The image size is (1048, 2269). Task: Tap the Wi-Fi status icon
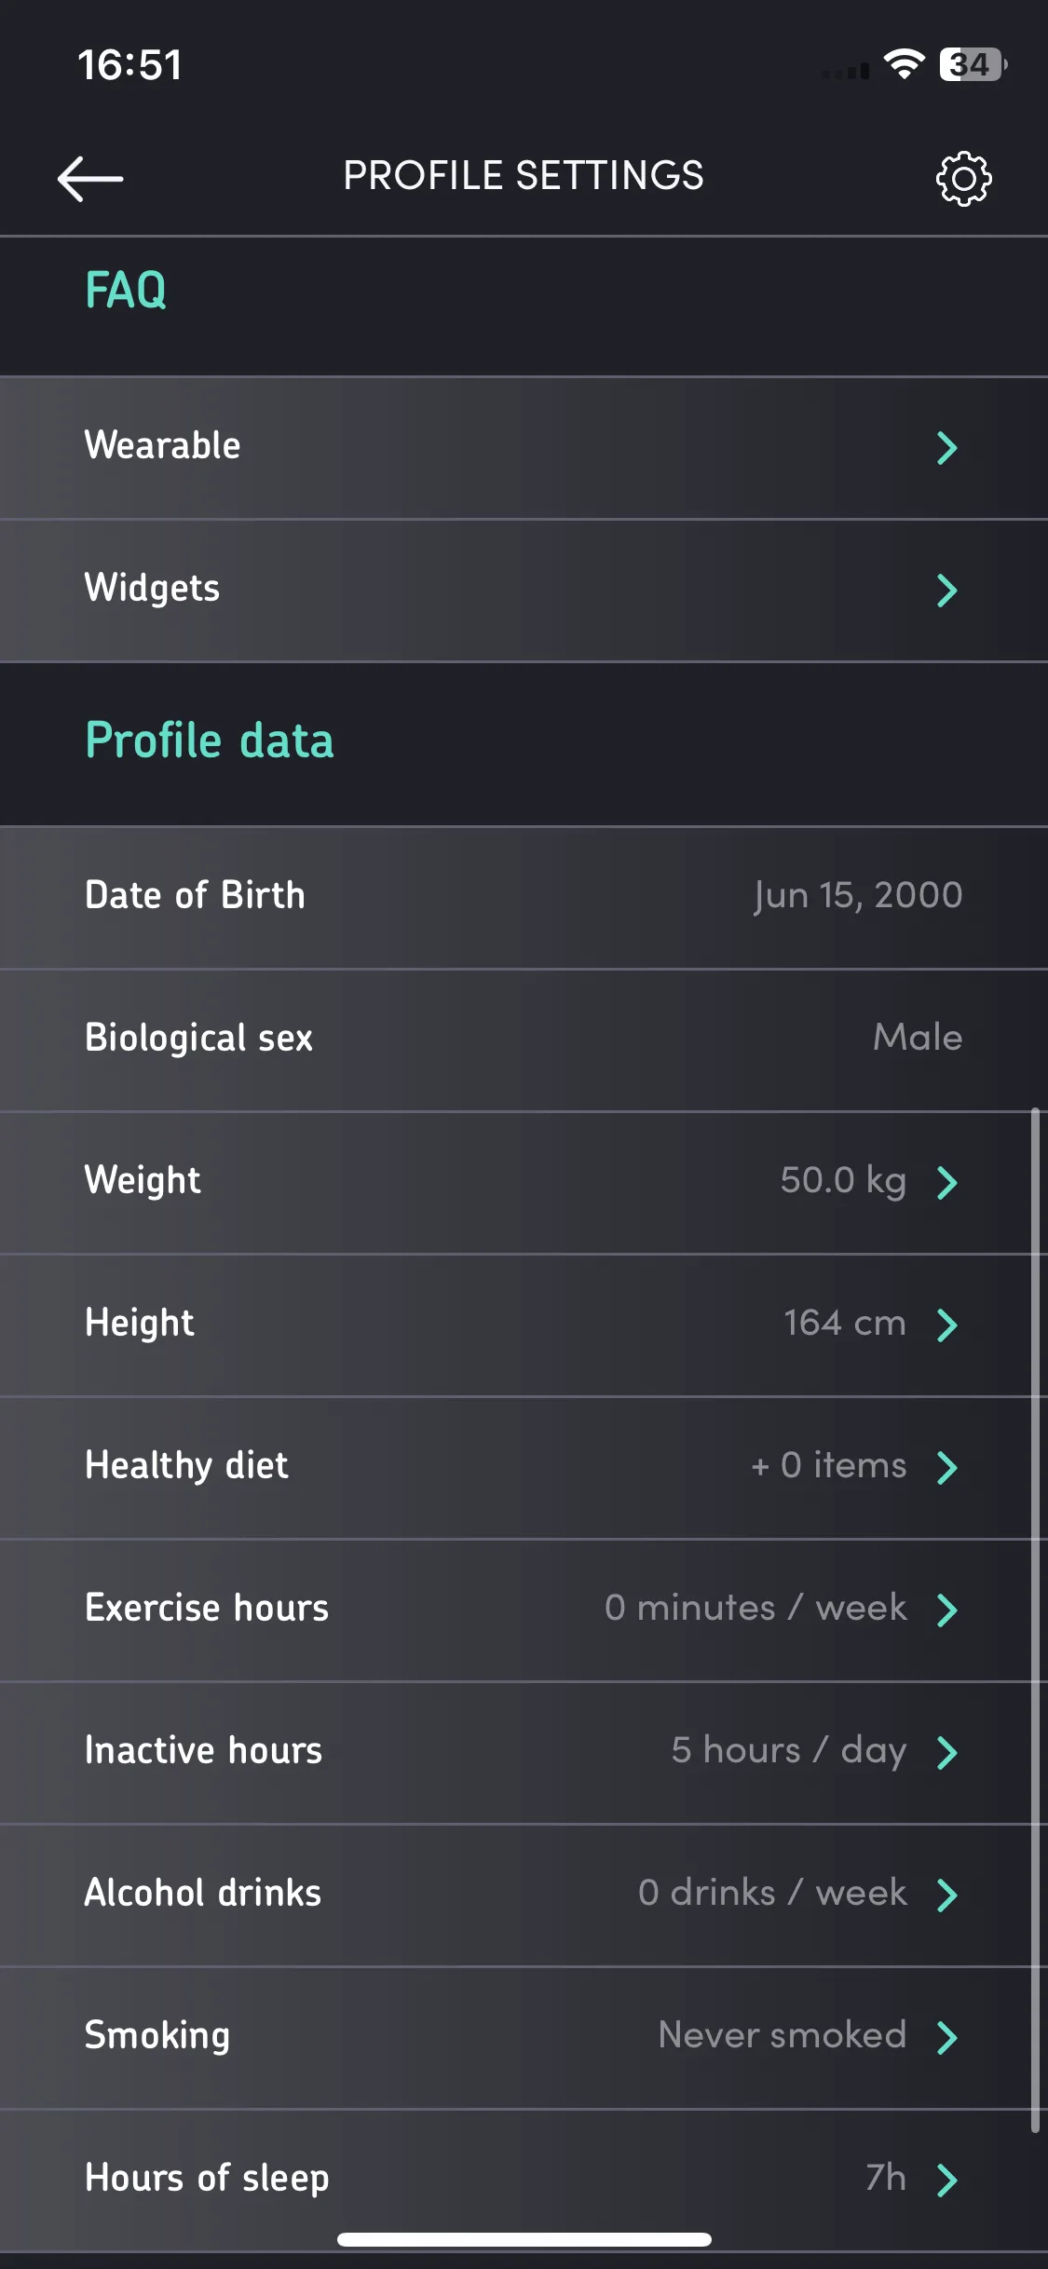pyautogui.click(x=904, y=64)
